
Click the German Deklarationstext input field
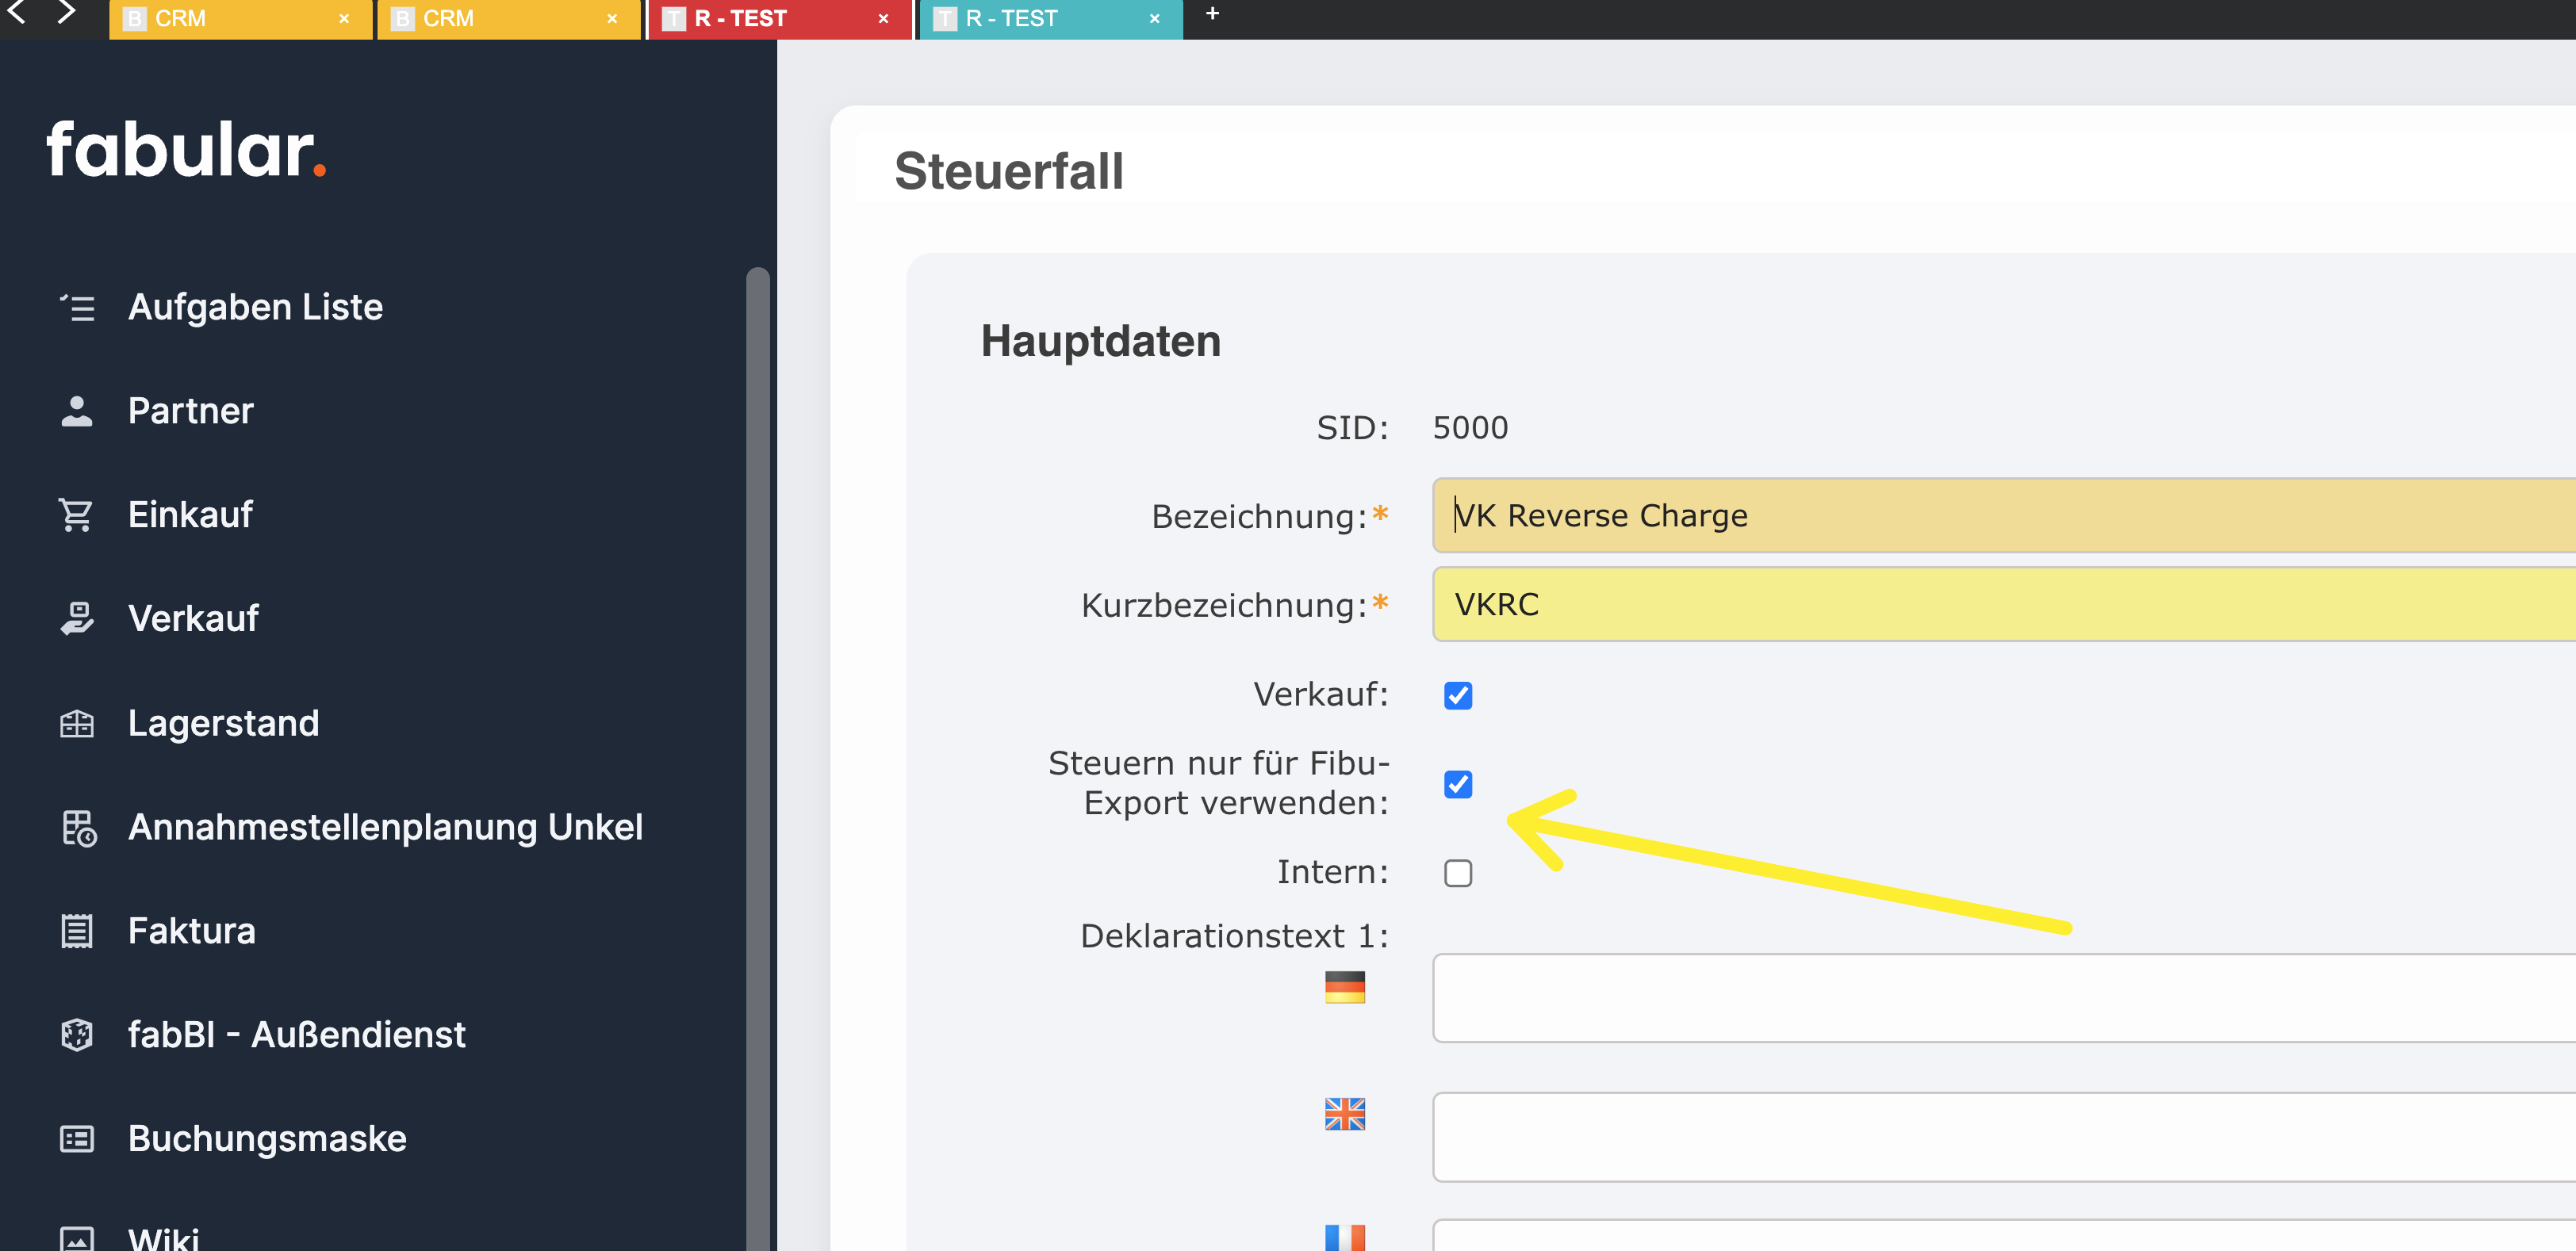click(2000, 997)
